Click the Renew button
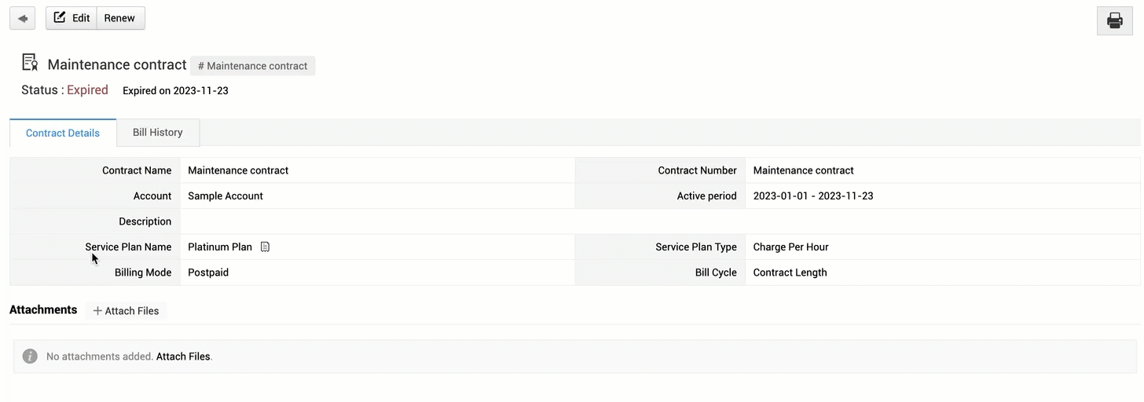 point(120,18)
